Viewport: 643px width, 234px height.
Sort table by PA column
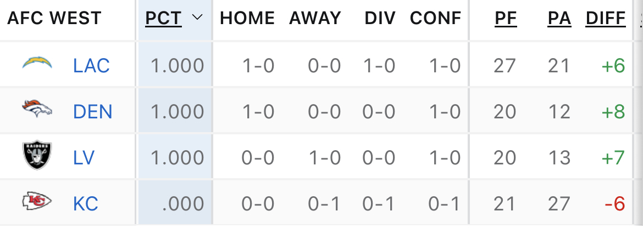coord(559,19)
